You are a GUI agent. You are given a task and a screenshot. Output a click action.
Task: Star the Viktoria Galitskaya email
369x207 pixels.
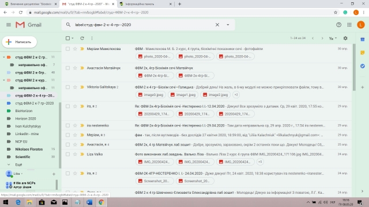pos(75,87)
